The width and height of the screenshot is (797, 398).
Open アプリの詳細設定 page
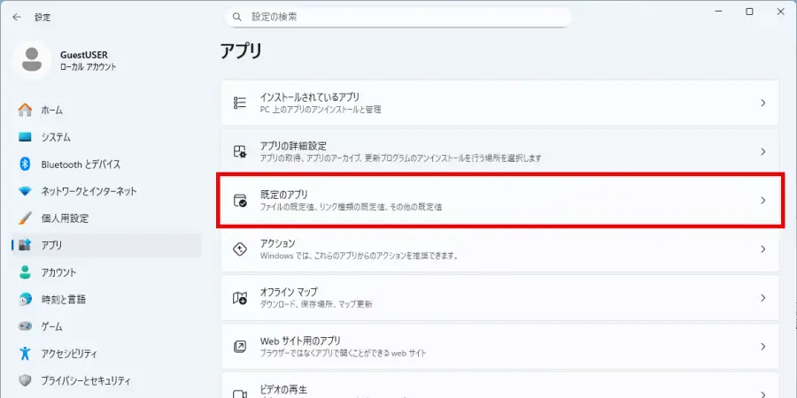pos(500,151)
